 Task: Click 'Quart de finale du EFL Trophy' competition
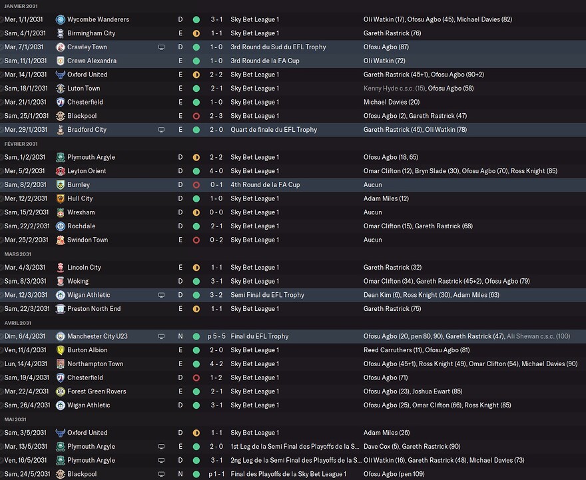[x=274, y=130]
